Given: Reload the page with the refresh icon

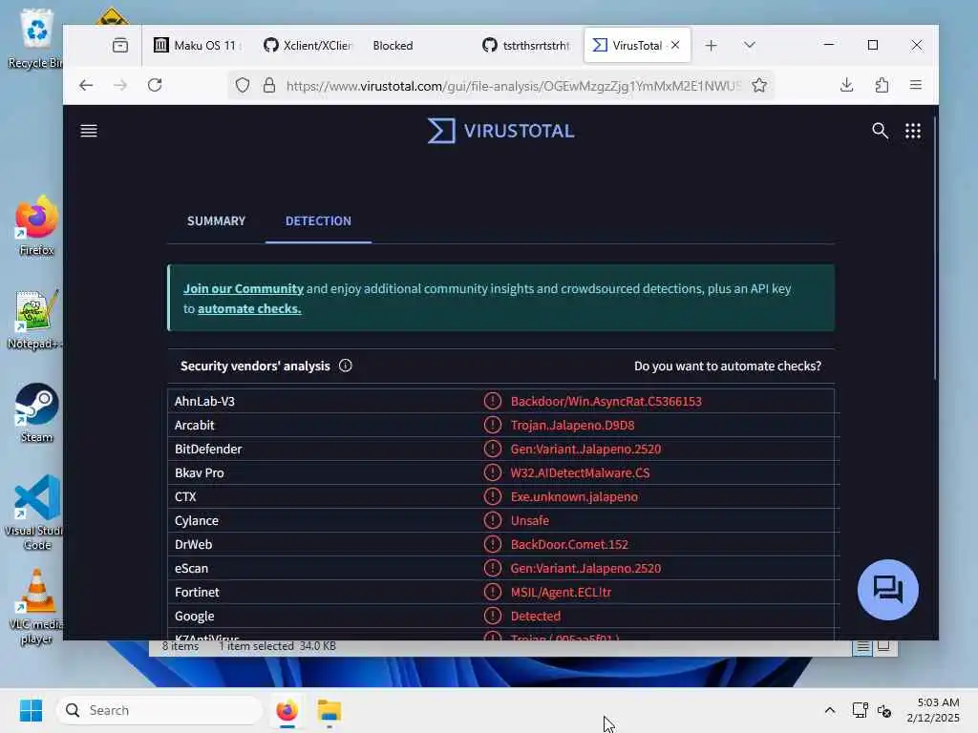Looking at the screenshot, I should pyautogui.click(x=155, y=85).
